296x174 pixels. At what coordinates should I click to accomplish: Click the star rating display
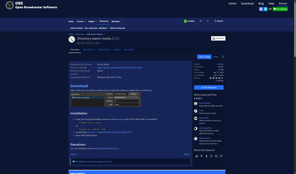click(x=216, y=78)
